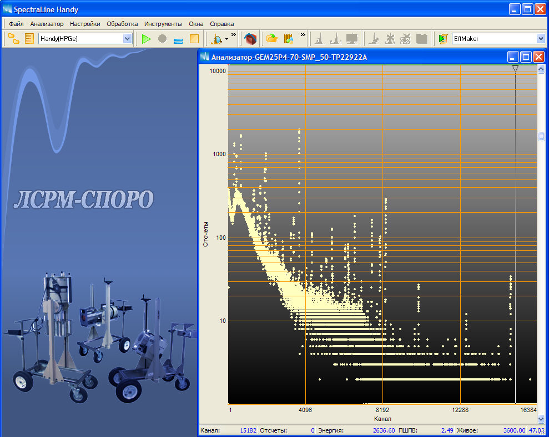Image resolution: width=549 pixels, height=437 pixels.
Task: Maximize the Анализатор spectrum child window
Action: pos(525,56)
